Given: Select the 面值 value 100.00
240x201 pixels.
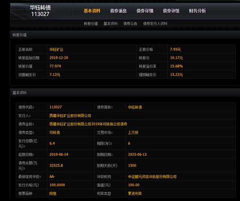Looking at the screenshot, I should [x=134, y=185].
